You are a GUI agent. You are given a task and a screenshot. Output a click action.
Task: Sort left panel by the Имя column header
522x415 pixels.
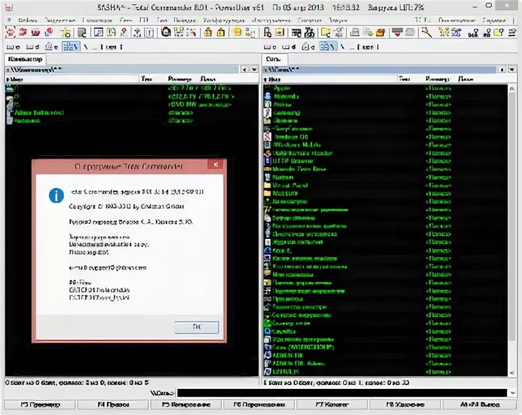(x=72, y=79)
